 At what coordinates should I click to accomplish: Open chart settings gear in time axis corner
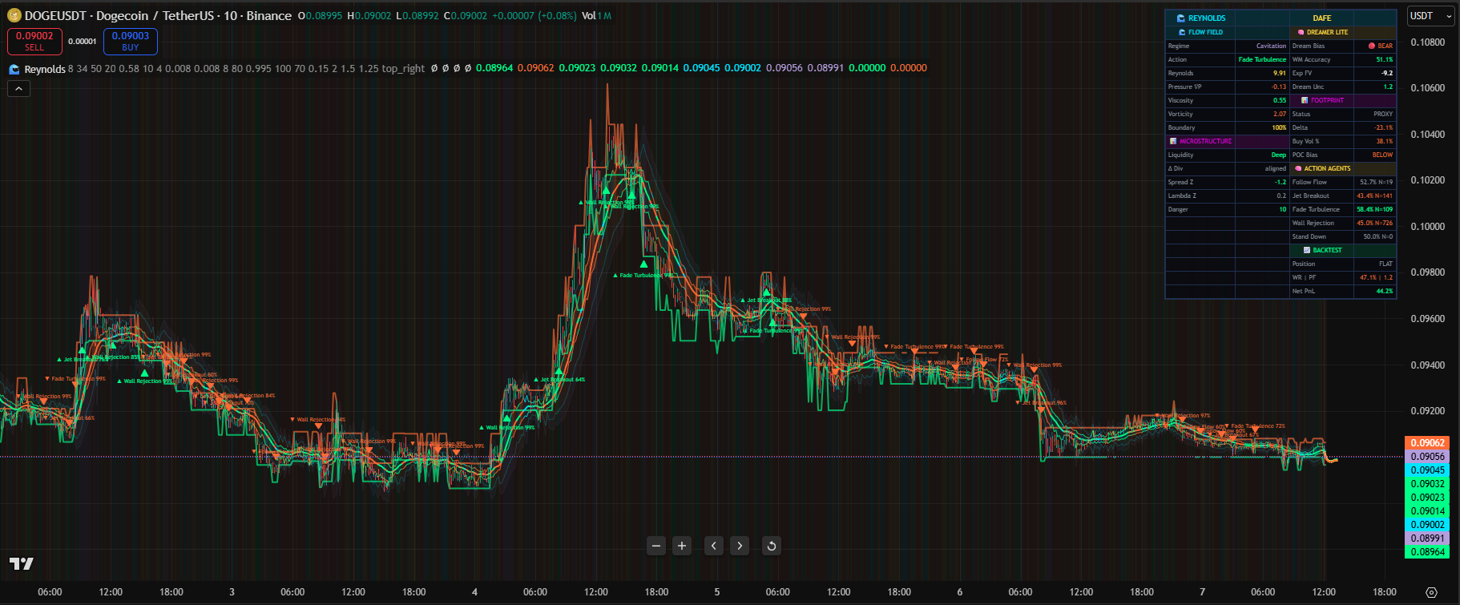point(1432,592)
